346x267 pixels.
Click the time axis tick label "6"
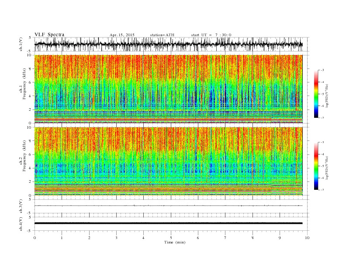(x=198, y=238)
